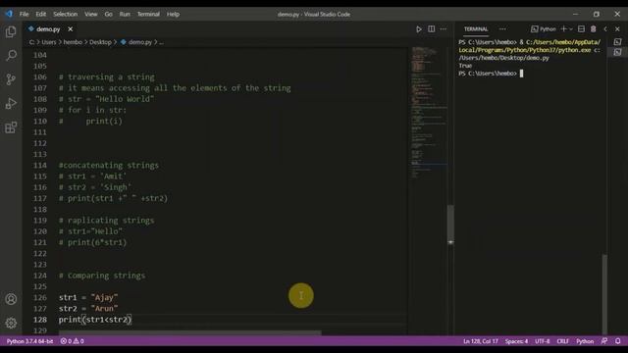This screenshot has height=353, width=628.
Task: Open notifications bell in status bar
Action: click(617, 341)
